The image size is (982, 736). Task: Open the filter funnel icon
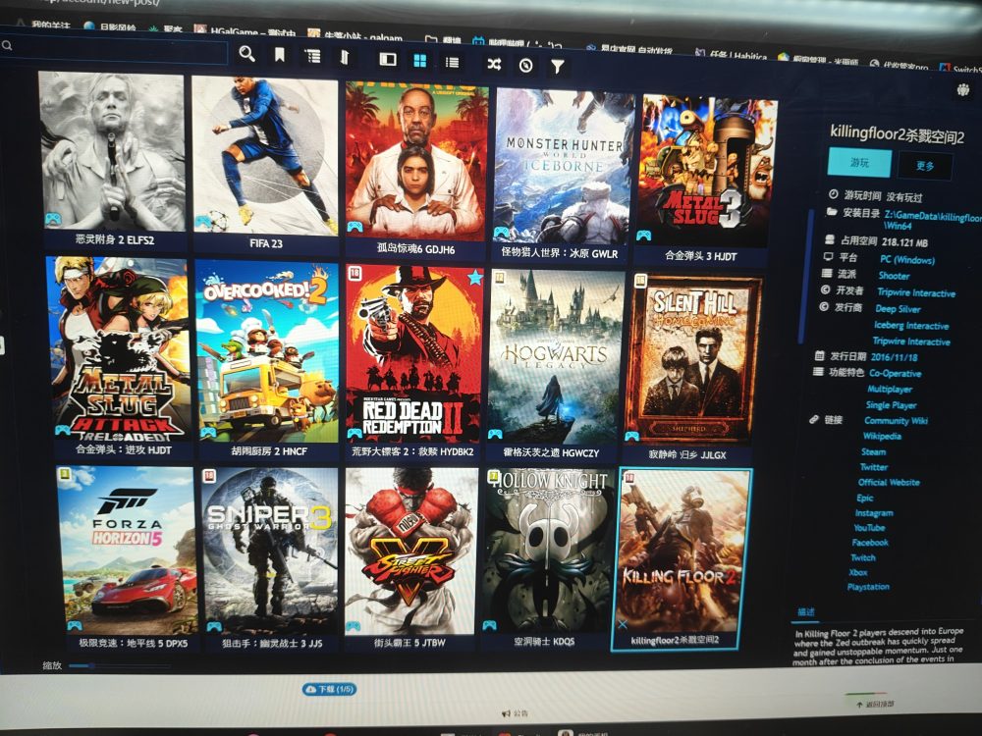coord(557,67)
